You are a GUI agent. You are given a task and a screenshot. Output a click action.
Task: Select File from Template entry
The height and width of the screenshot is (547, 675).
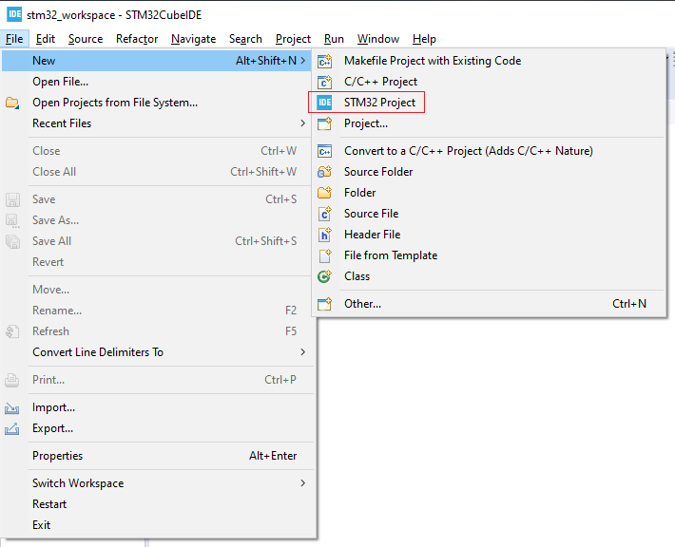[489, 255]
